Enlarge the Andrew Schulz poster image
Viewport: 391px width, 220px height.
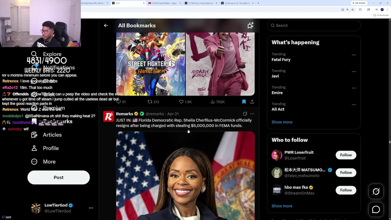(x=220, y=64)
